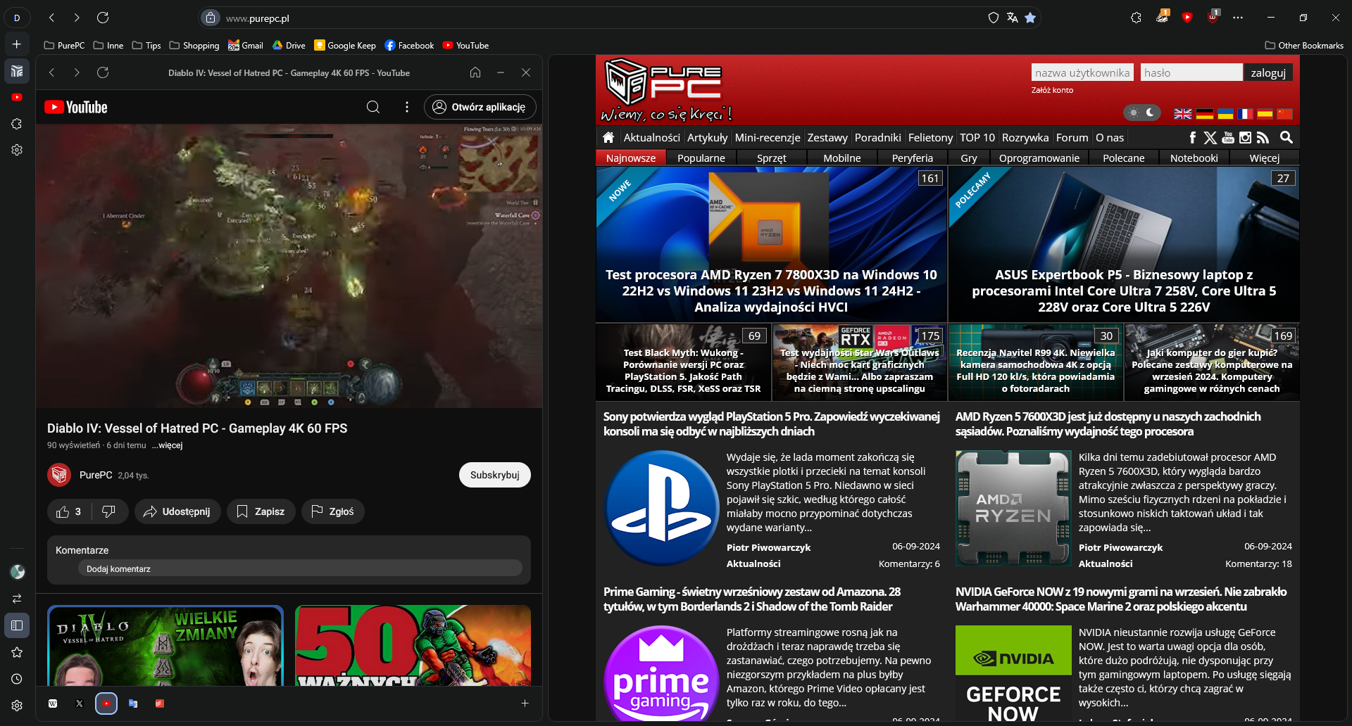This screenshot has width=1352, height=726.
Task: Open the Wikipedia side panel app
Action: [53, 703]
